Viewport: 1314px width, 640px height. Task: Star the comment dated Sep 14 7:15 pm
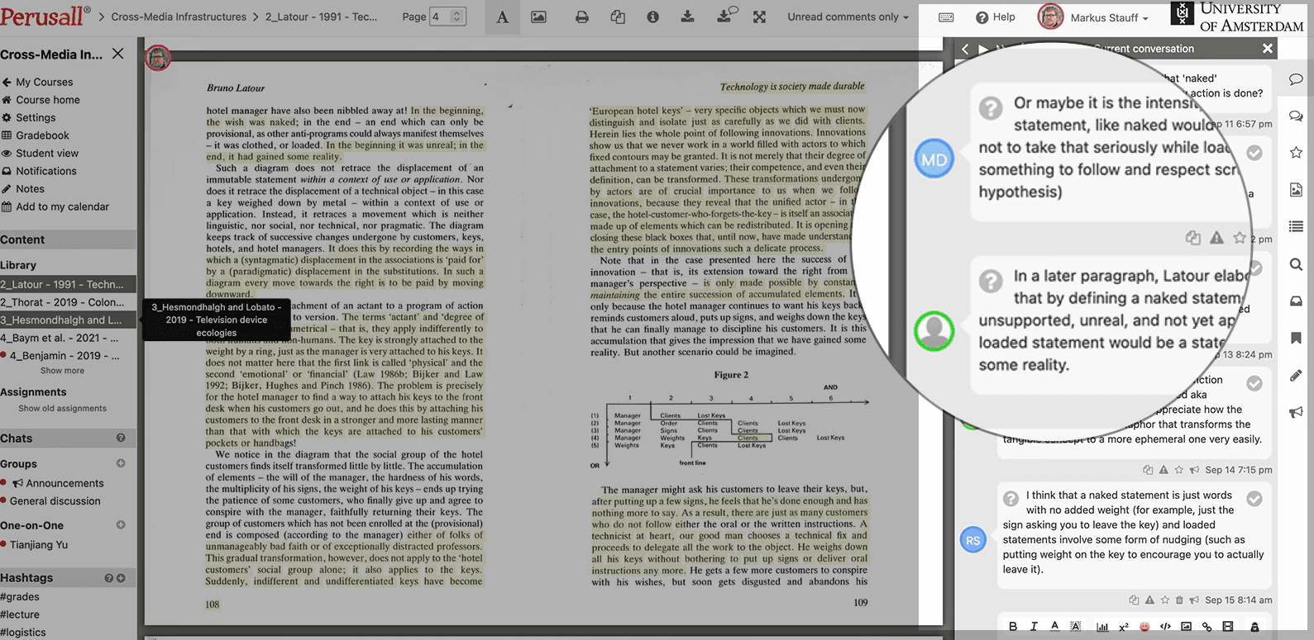coord(1179,470)
